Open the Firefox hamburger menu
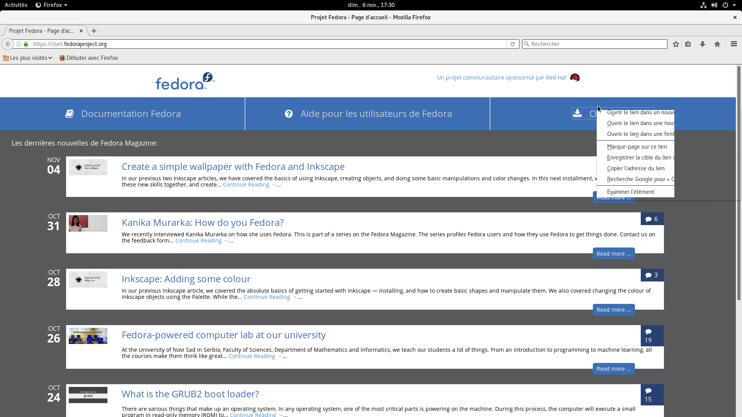 pyautogui.click(x=734, y=44)
